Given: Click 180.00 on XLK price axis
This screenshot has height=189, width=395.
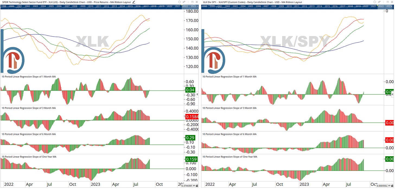Looking at the screenshot, I should coord(192,11).
